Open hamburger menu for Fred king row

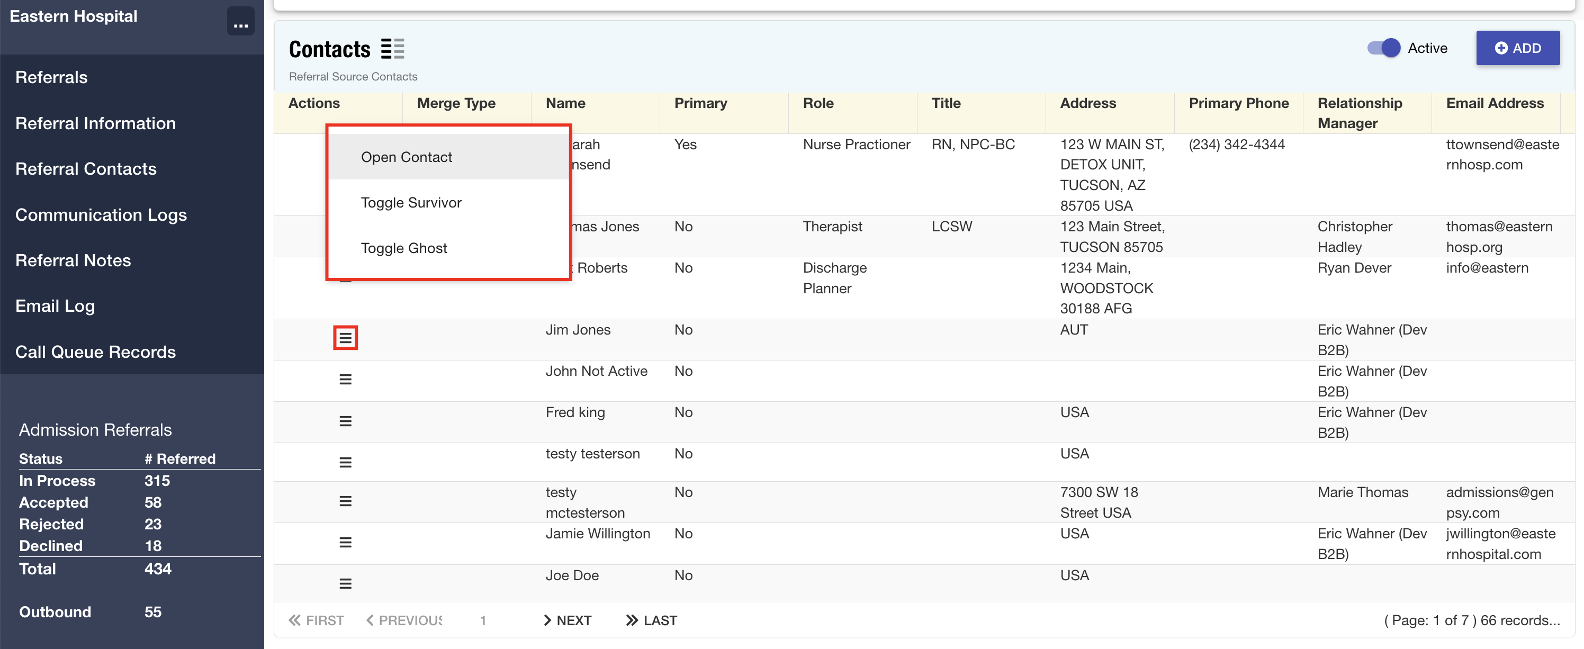[345, 421]
